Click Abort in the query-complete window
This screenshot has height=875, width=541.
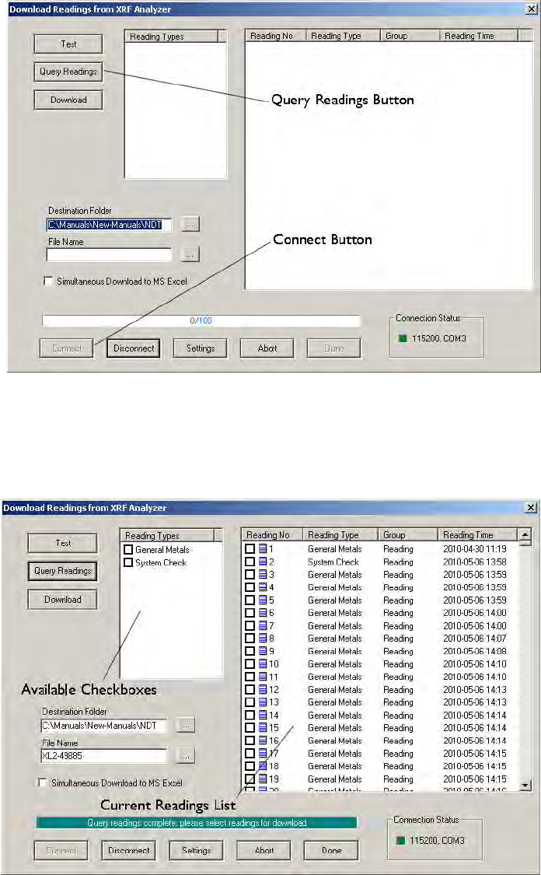click(264, 850)
